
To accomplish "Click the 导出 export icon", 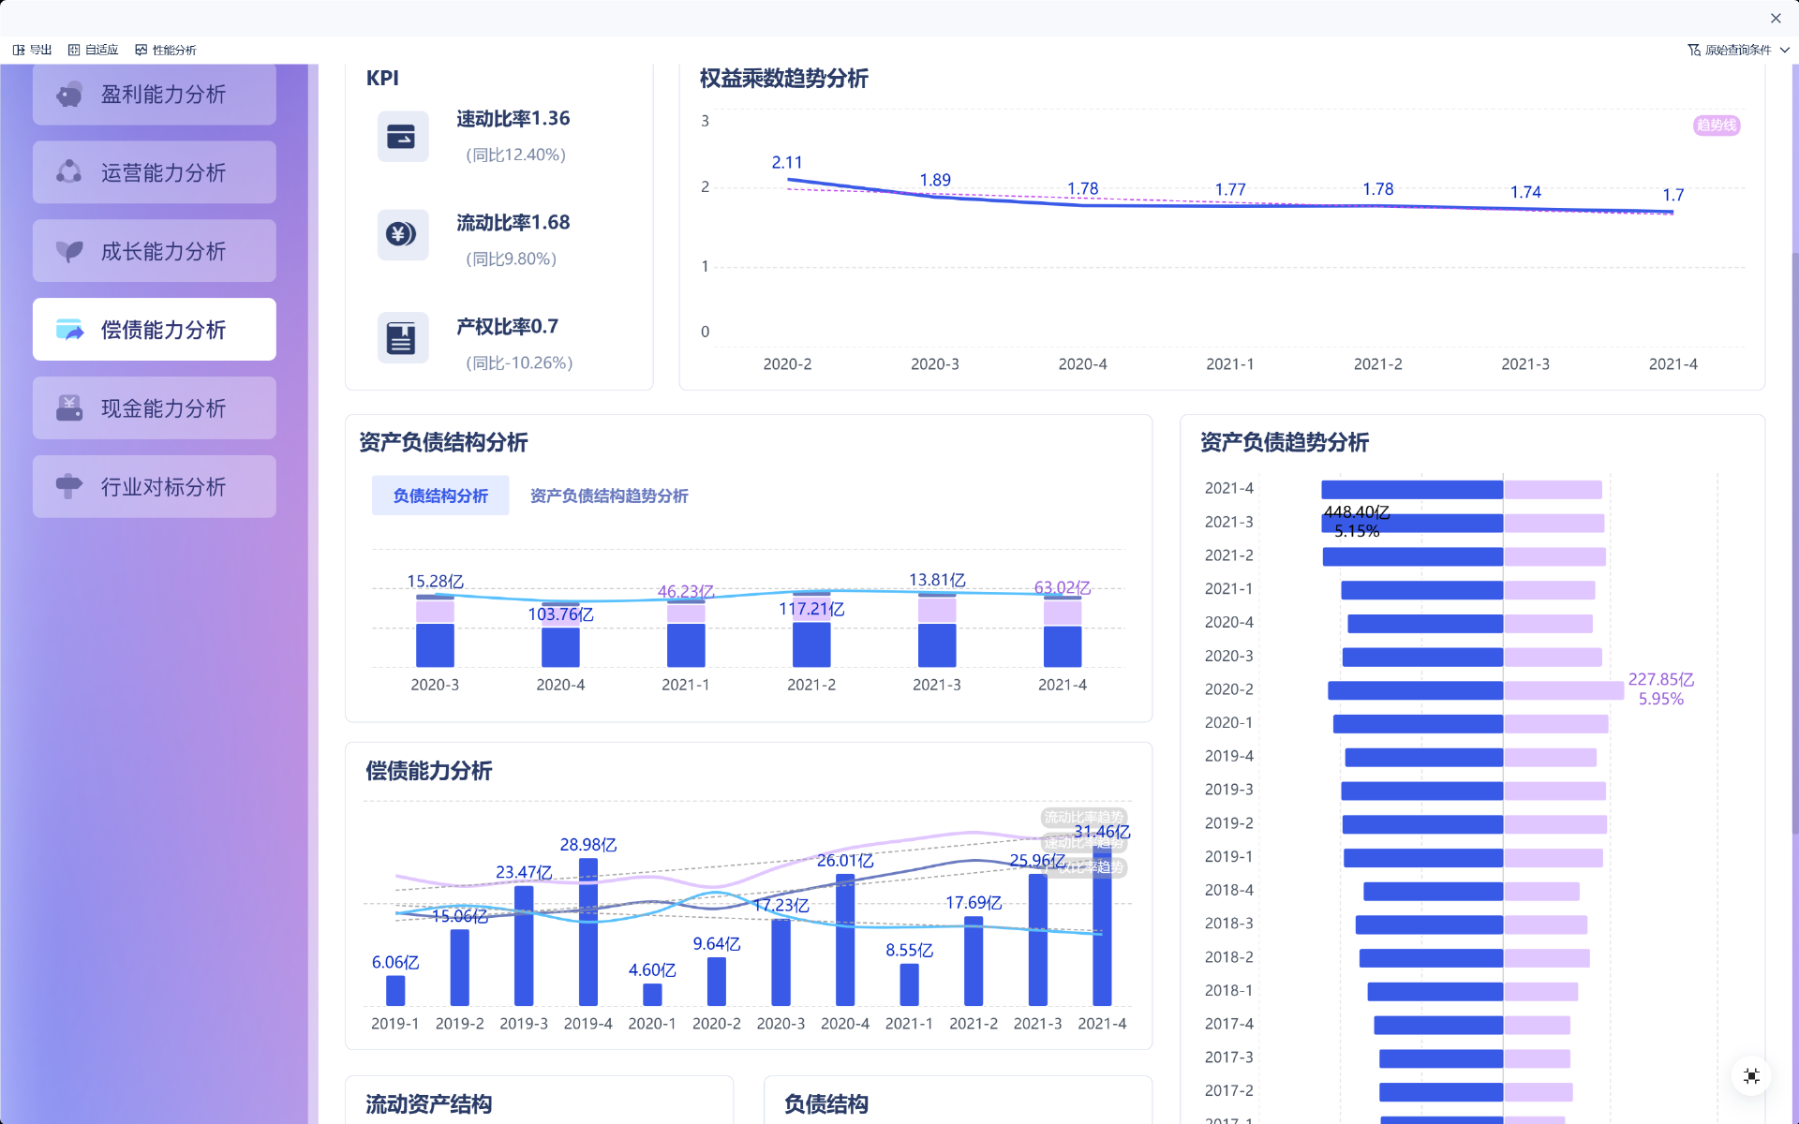I will [19, 51].
